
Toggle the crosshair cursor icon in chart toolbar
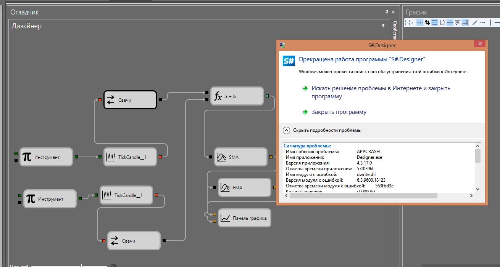[x=450, y=22]
